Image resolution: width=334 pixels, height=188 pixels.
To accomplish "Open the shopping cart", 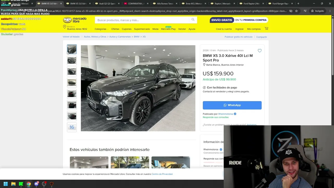I will pyautogui.click(x=266, y=28).
